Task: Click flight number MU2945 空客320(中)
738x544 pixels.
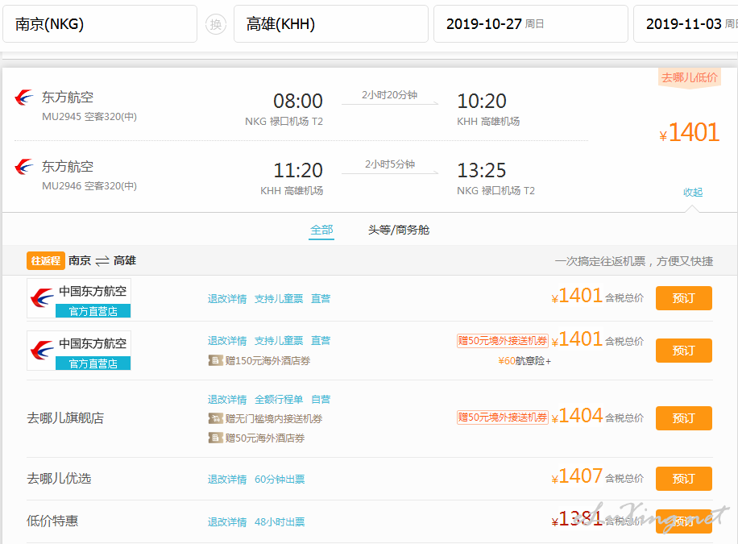Action: (x=89, y=116)
